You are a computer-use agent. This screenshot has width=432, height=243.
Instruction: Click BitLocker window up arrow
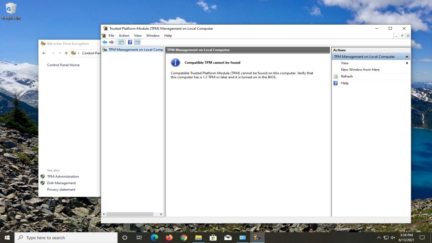pos(66,53)
